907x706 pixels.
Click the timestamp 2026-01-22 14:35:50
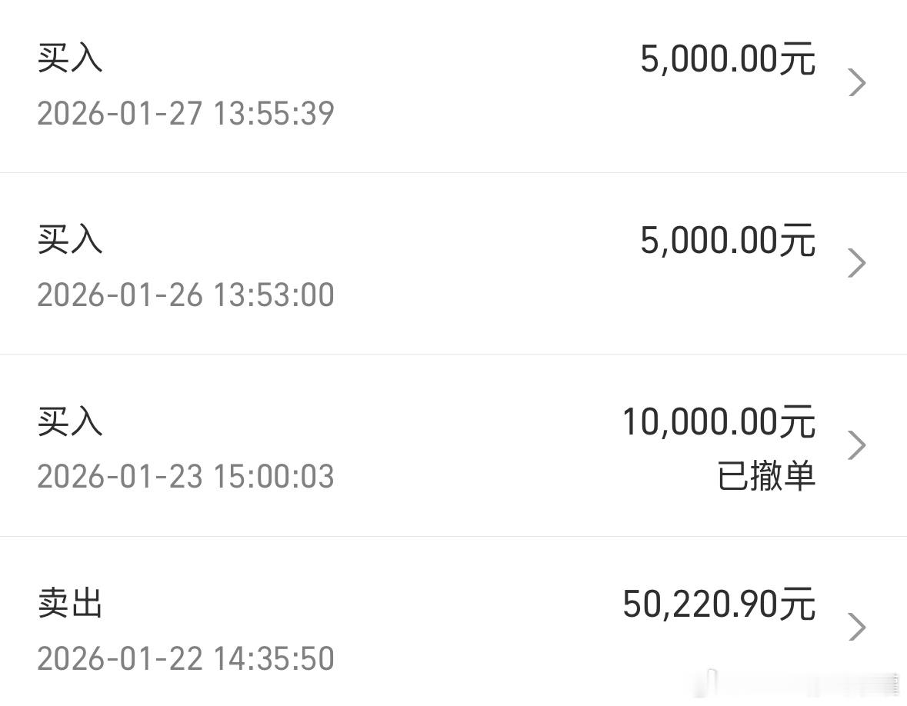(186, 658)
